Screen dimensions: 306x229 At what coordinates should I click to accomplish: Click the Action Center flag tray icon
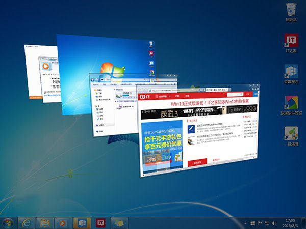coord(260,223)
